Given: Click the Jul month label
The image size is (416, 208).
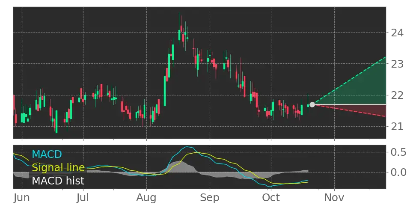Looking at the screenshot, I should coord(83,198).
